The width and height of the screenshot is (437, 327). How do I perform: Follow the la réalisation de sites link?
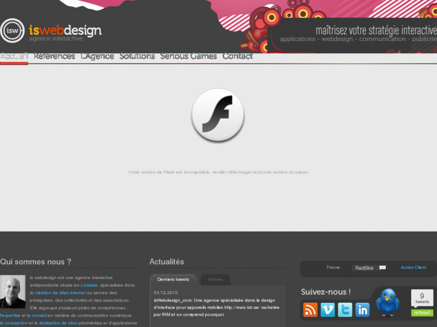click(x=56, y=323)
